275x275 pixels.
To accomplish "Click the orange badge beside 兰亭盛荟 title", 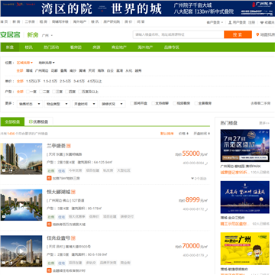I will click(68, 146).
